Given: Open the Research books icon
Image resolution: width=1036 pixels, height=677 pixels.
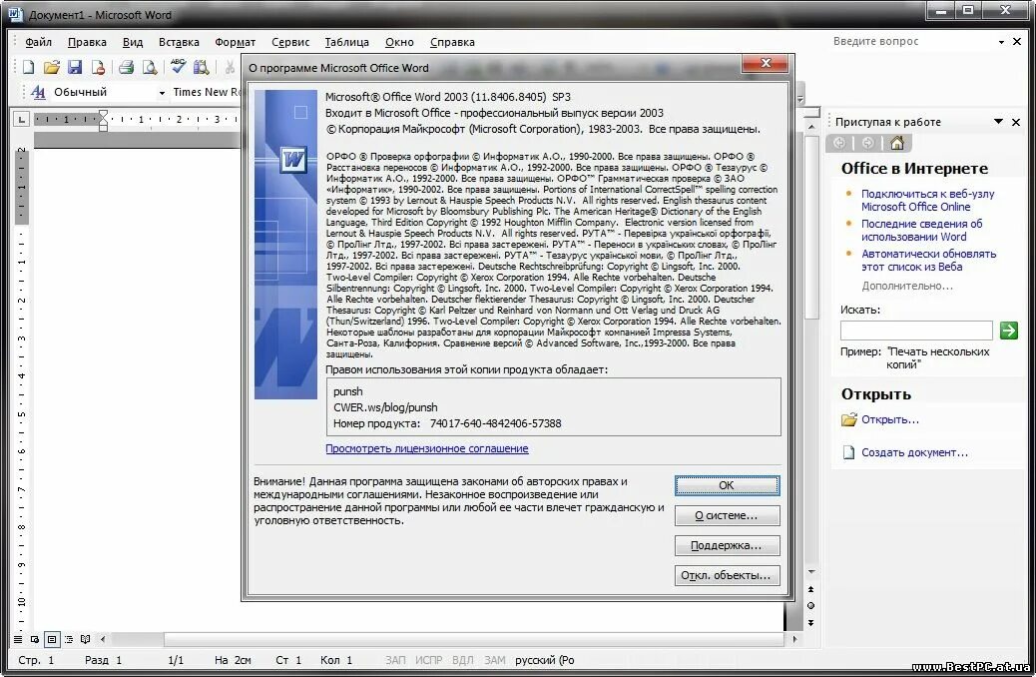Looking at the screenshot, I should point(201,67).
